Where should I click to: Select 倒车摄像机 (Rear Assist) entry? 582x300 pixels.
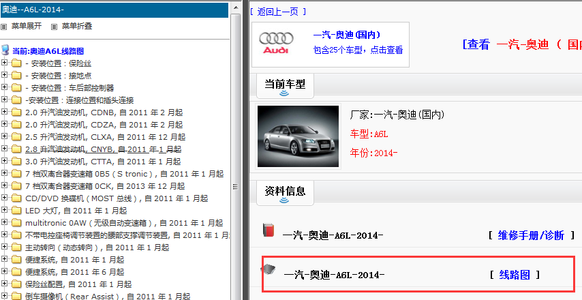(108, 297)
